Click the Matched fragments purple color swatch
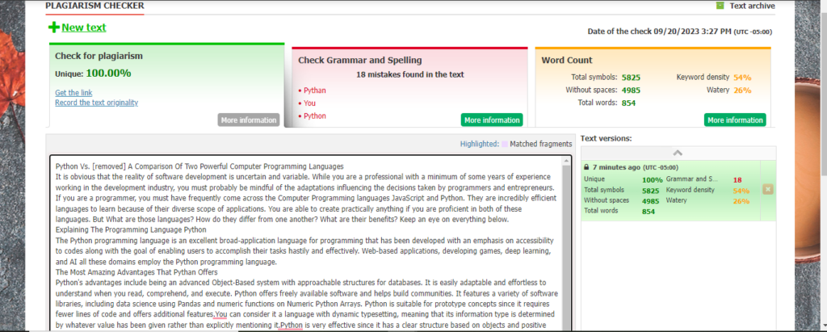Screen dimensions: 827x332 coord(505,144)
